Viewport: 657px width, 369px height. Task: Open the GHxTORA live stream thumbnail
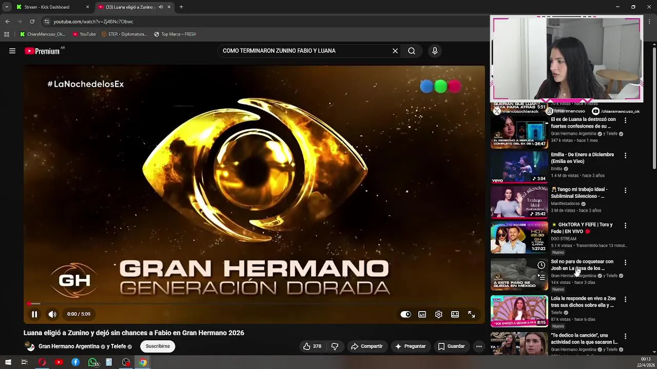pyautogui.click(x=519, y=237)
